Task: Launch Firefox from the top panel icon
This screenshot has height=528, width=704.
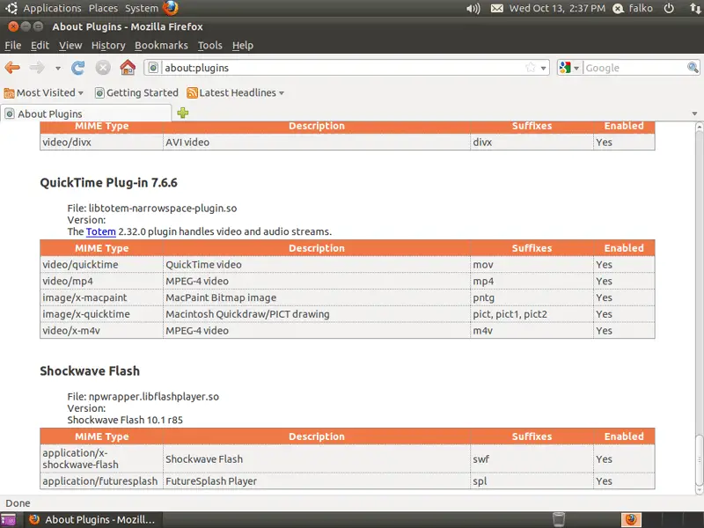Action: [171, 8]
